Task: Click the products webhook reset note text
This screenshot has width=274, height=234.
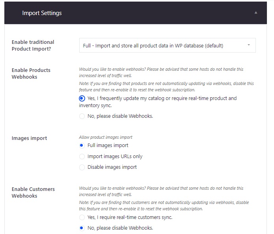Action: click(x=166, y=87)
